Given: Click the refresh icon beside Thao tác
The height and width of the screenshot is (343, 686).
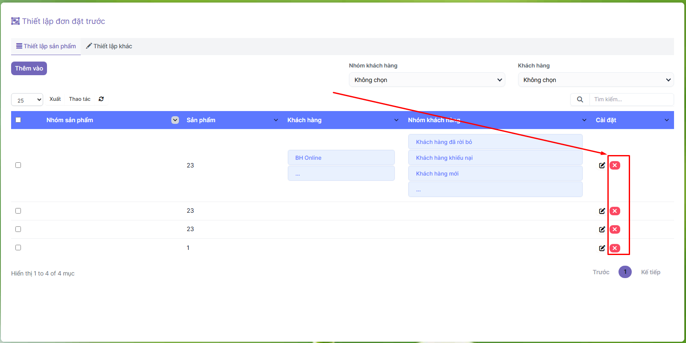Looking at the screenshot, I should click(101, 99).
